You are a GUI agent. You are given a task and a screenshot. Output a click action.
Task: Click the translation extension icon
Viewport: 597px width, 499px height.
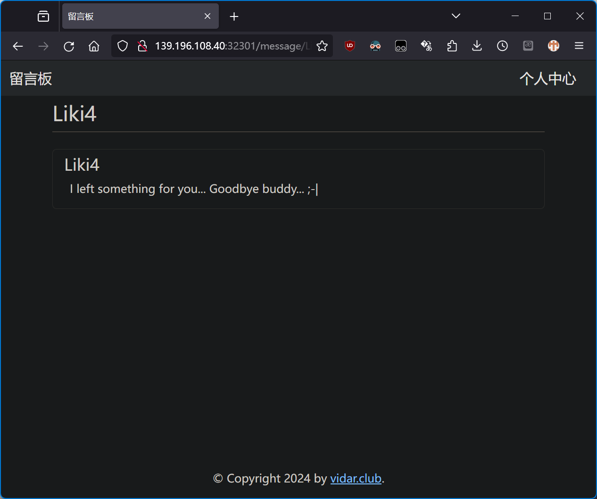pyautogui.click(x=426, y=46)
